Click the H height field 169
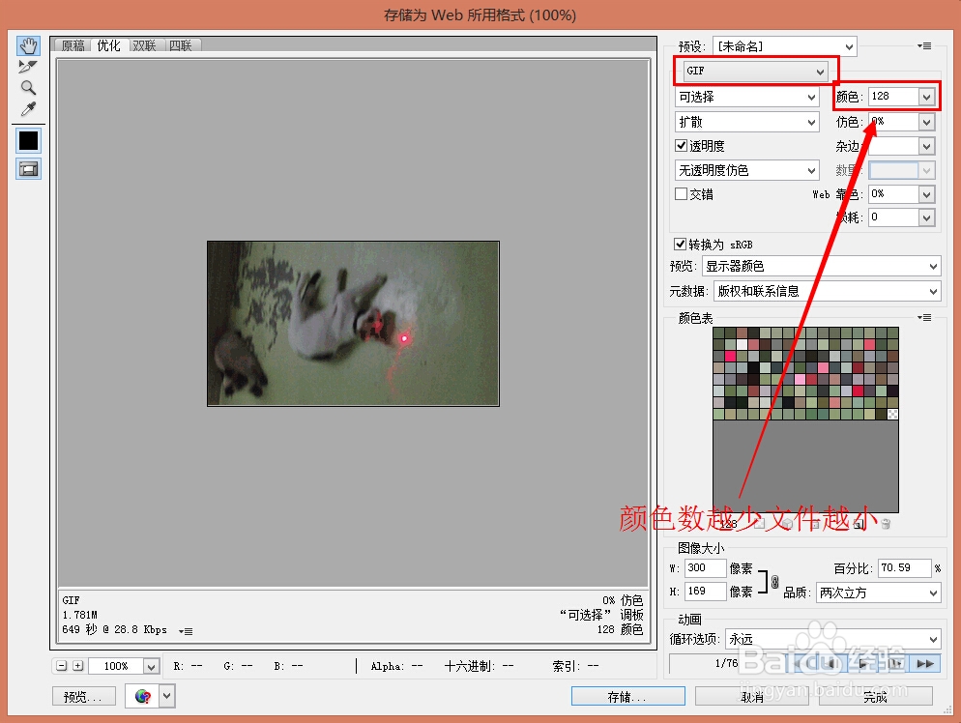This screenshot has height=723, width=961. point(705,592)
